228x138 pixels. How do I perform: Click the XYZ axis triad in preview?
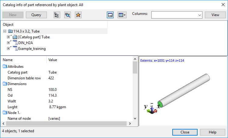coord(152,108)
